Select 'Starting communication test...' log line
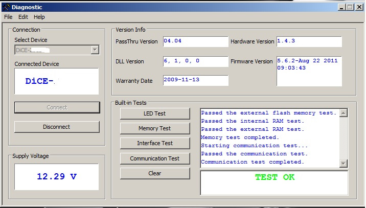366x208 pixels. click(x=255, y=146)
